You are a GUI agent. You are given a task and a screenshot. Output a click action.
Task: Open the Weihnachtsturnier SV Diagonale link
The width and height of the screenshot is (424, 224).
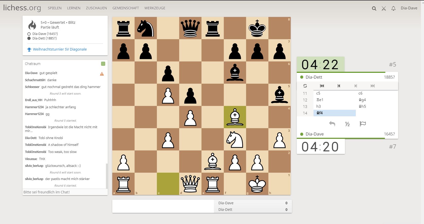coord(60,49)
